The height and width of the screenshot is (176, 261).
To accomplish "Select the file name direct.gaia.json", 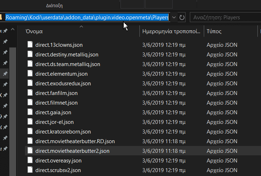I will pyautogui.click(x=53, y=112).
